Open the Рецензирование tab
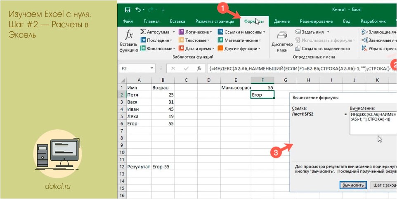The height and width of the screenshot is (199, 397). [316, 21]
